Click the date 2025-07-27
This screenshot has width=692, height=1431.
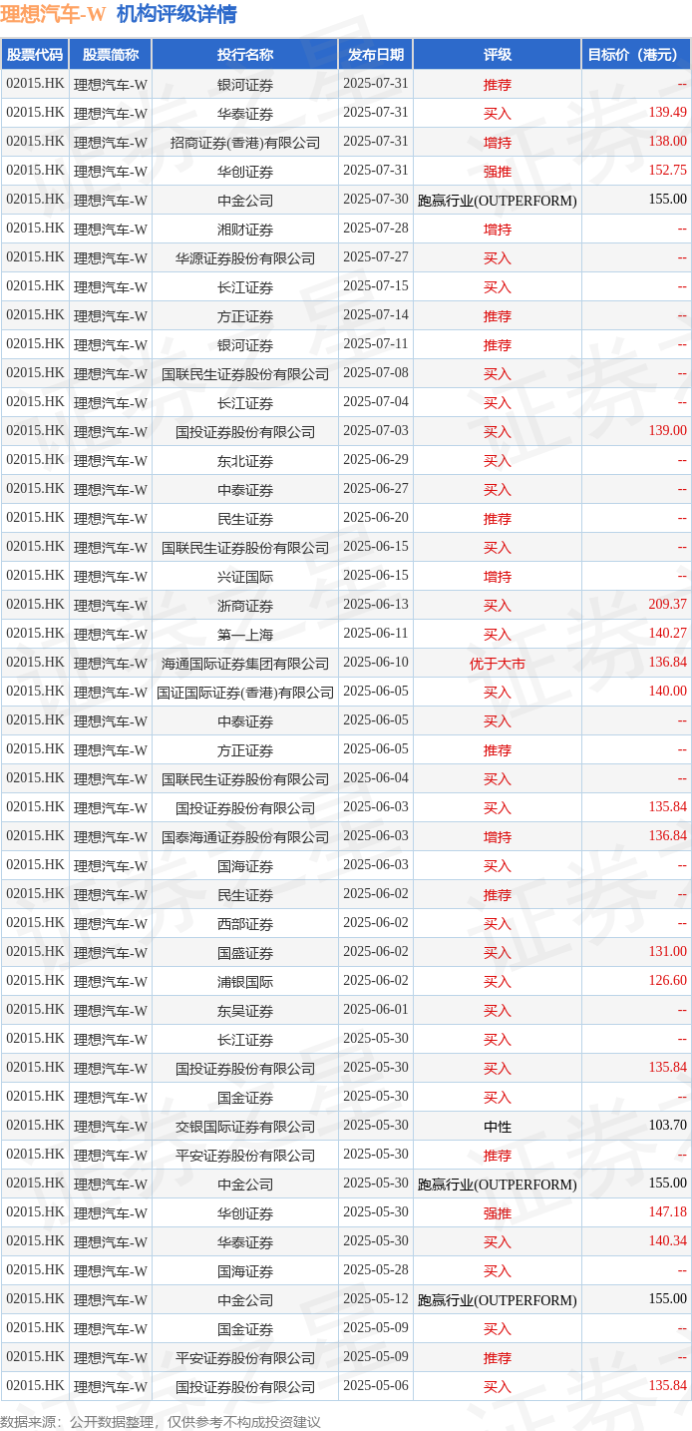point(376,257)
